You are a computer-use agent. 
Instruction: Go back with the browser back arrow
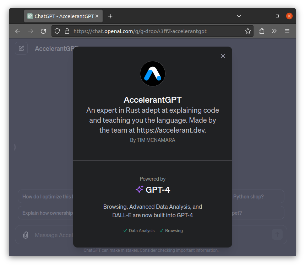tap(18, 31)
